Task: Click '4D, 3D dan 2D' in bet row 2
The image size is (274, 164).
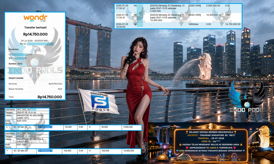Action: (20, 127)
